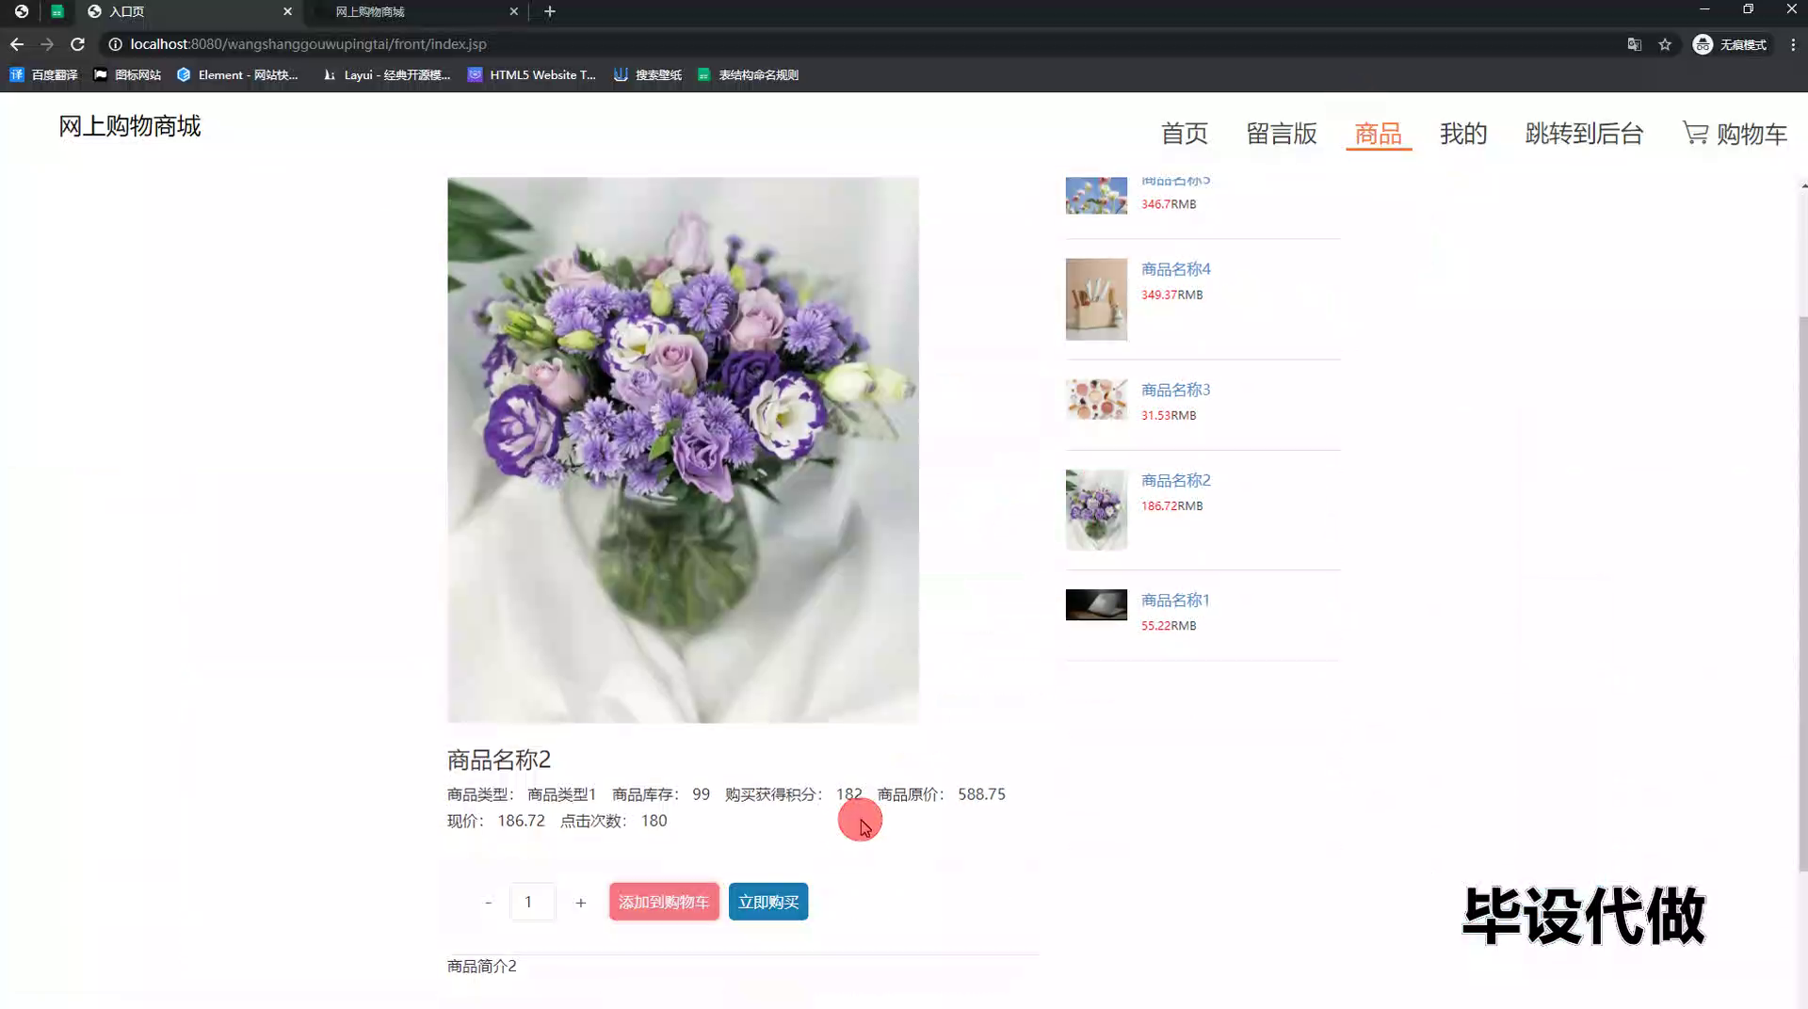This screenshot has width=1808, height=1009.
Task: Click the quantity input field
Action: 532,902
